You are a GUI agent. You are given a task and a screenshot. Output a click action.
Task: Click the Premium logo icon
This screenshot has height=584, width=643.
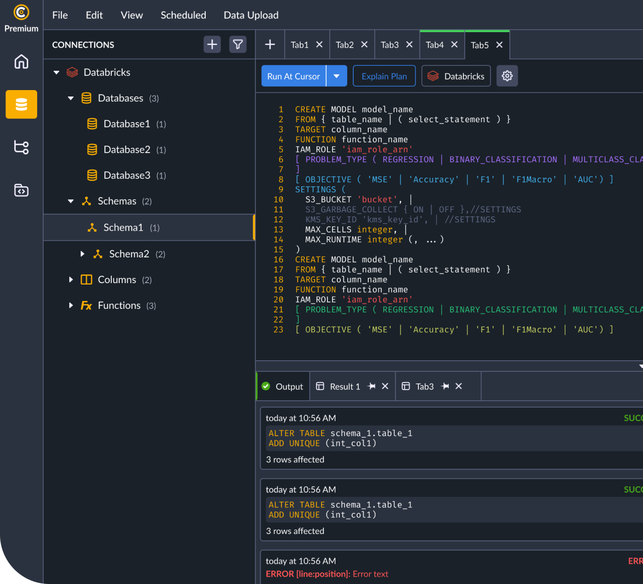point(21,12)
